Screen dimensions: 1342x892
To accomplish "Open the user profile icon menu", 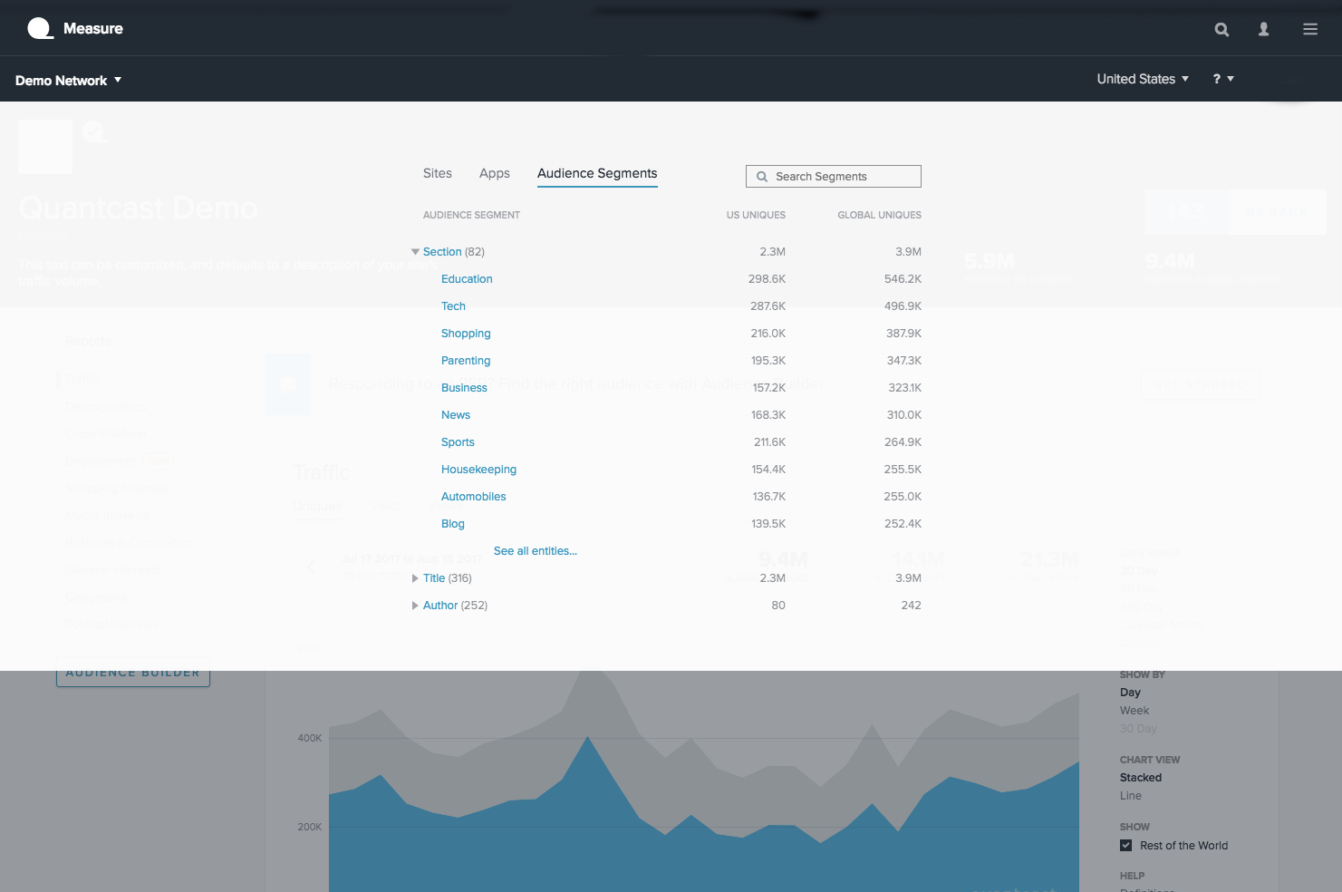I will click(x=1263, y=29).
